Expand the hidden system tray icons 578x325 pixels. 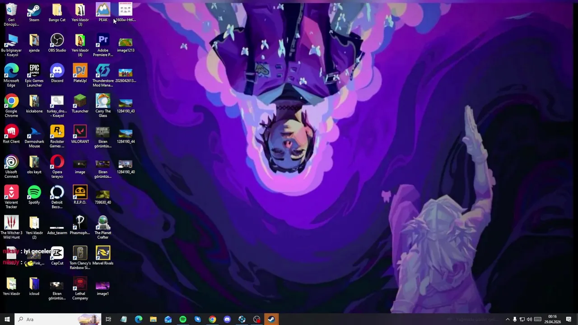click(508, 319)
